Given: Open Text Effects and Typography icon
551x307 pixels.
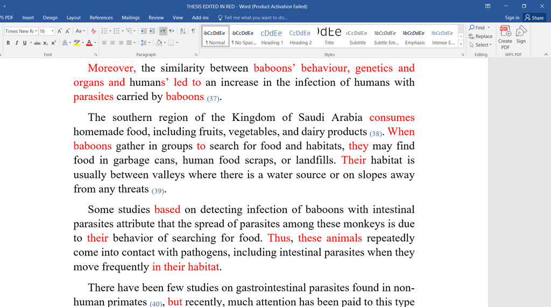Looking at the screenshot, I should pyautogui.click(x=65, y=43).
